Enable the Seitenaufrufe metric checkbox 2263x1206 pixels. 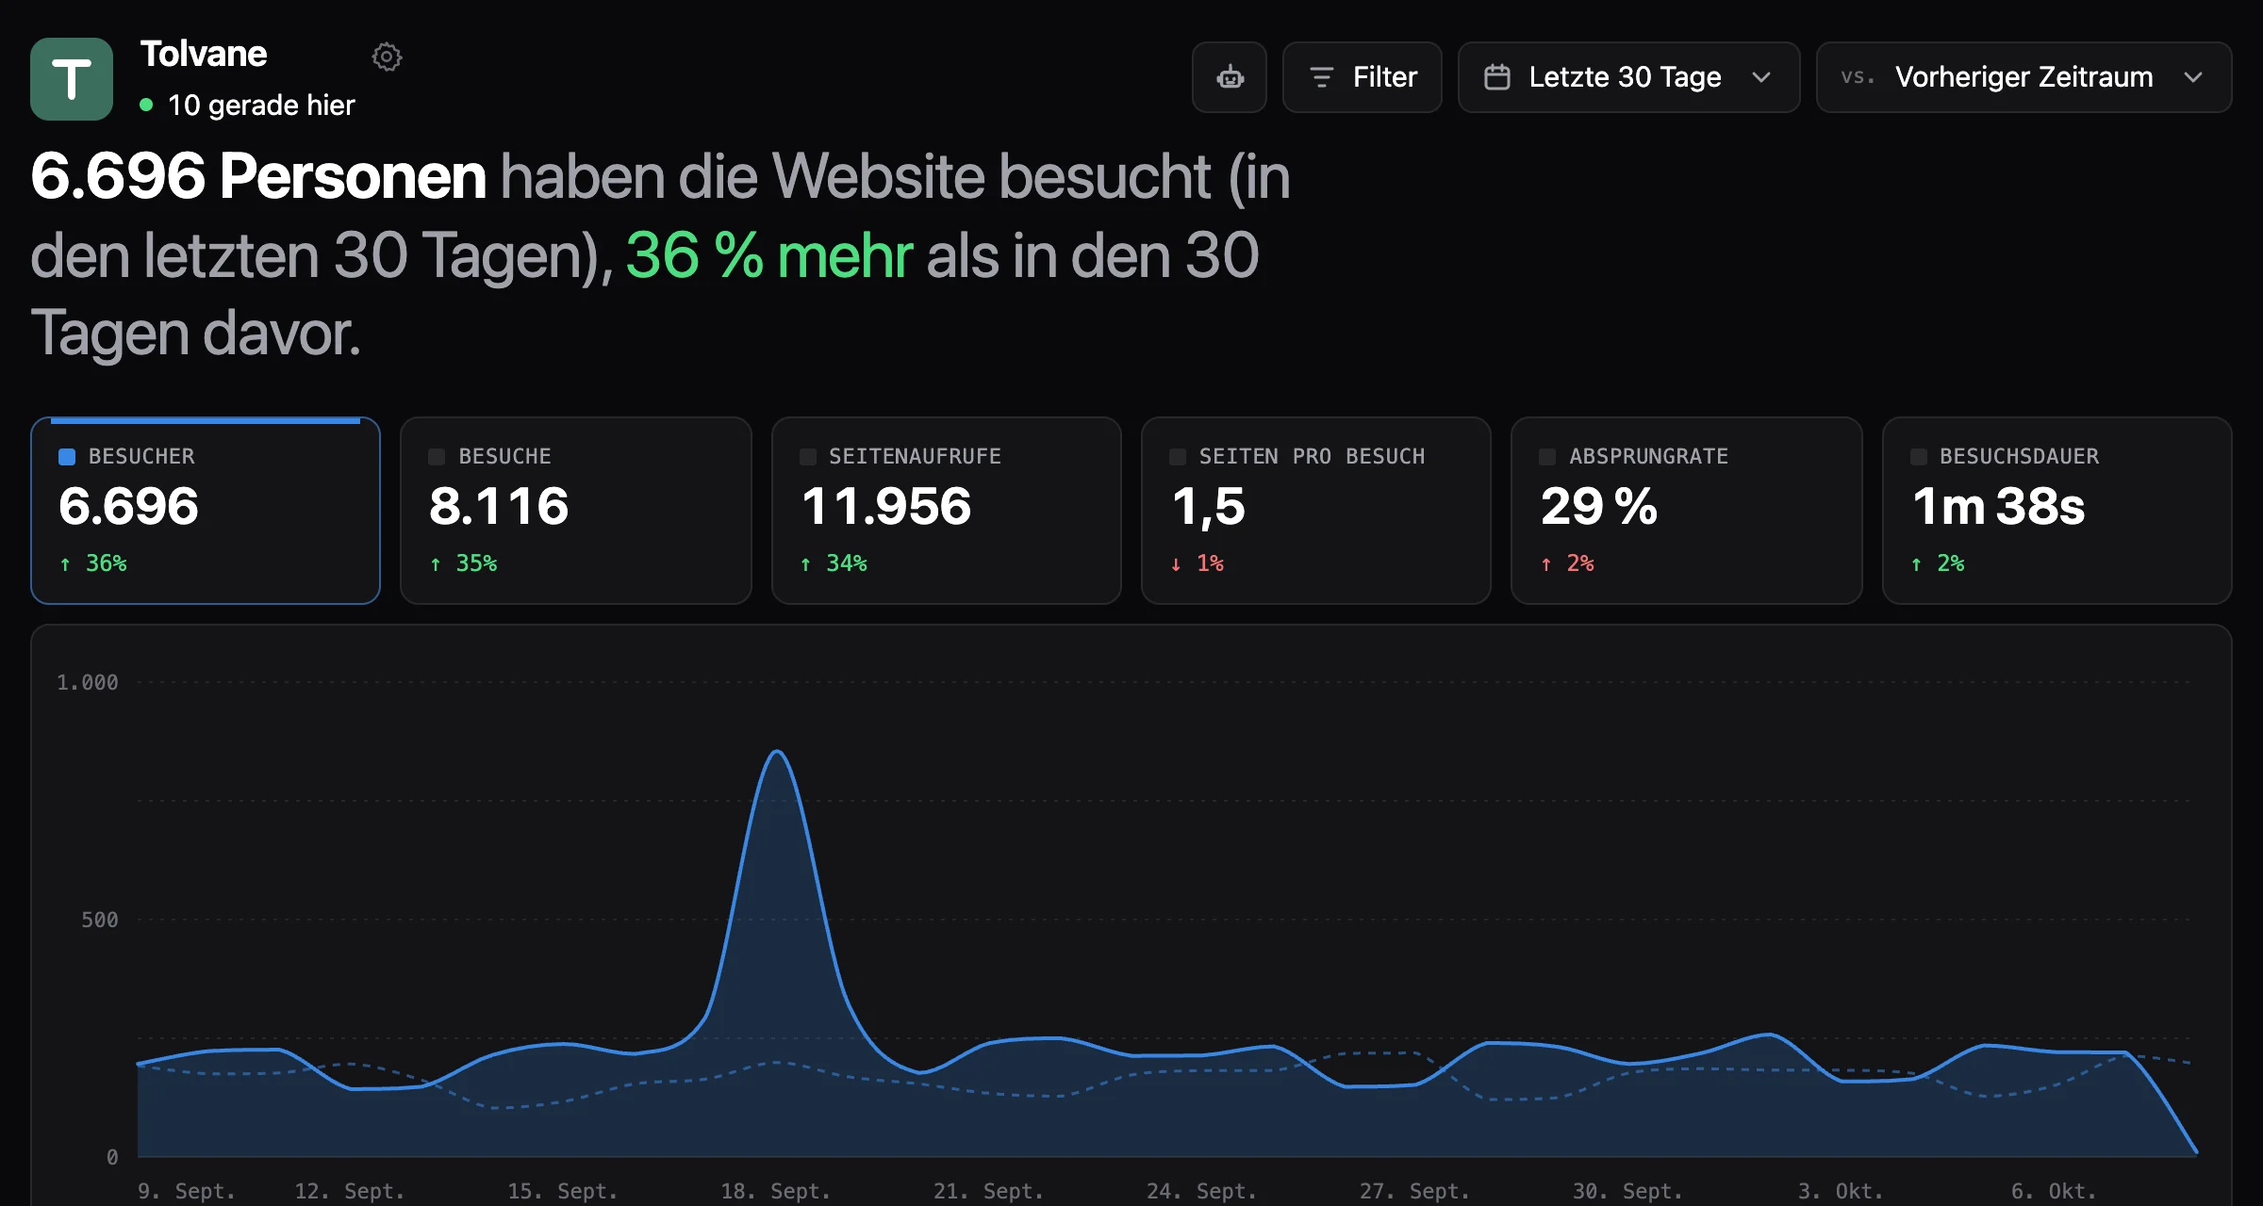pos(808,457)
